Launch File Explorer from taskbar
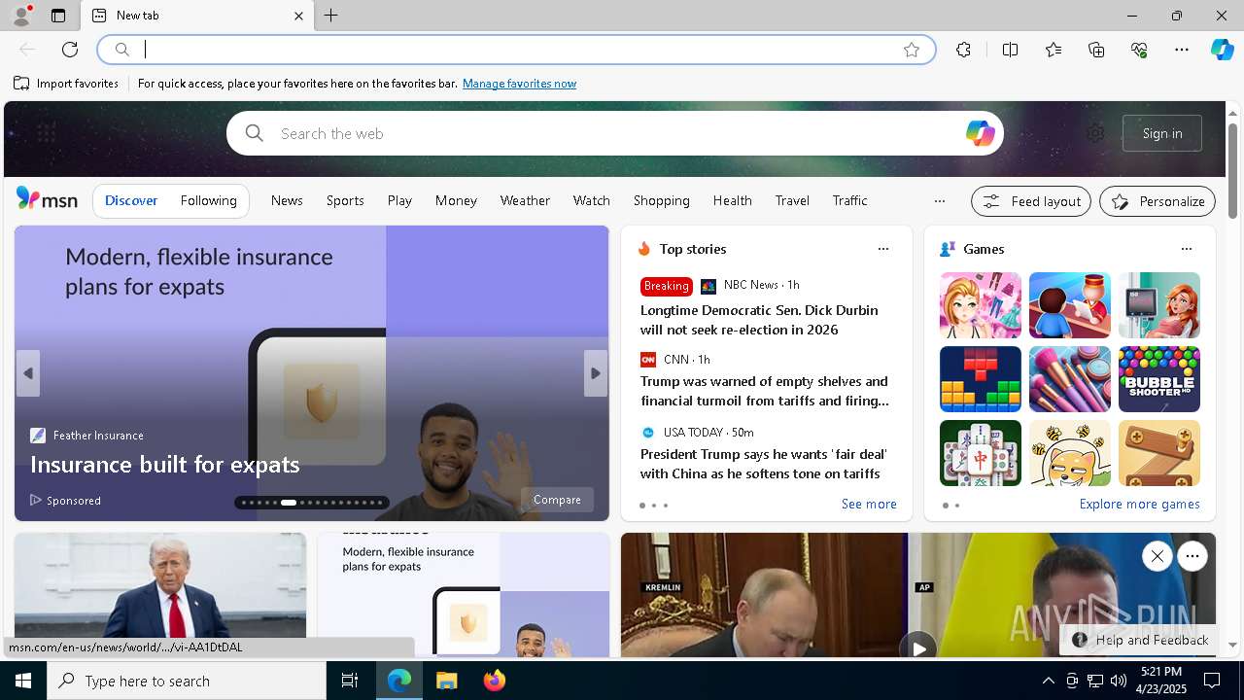This screenshot has width=1244, height=700. (446, 681)
